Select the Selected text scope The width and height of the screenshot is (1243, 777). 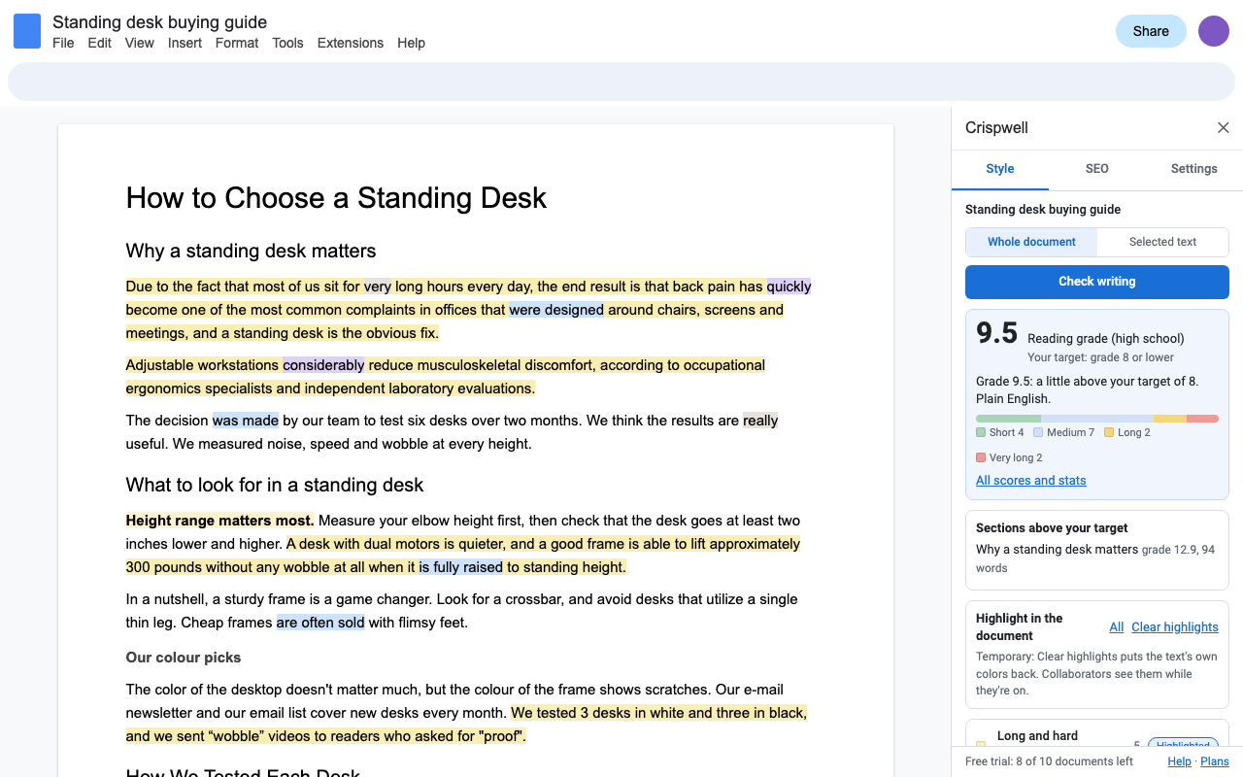1162,242
